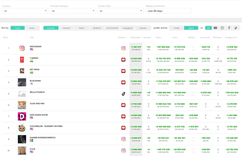
Task: Click YouTube platform icon in Cocomelon row
Action: 123,128
